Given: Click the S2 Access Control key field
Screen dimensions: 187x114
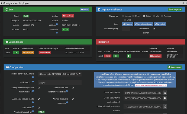Looking at the screenshot, I should tap(143, 107).
